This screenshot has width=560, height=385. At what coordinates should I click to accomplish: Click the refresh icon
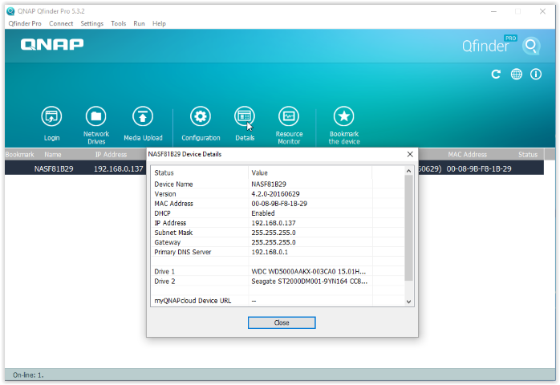[x=496, y=74]
